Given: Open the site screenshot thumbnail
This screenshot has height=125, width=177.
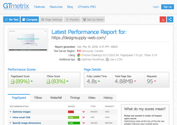Looking at the screenshot, I should [28, 40].
